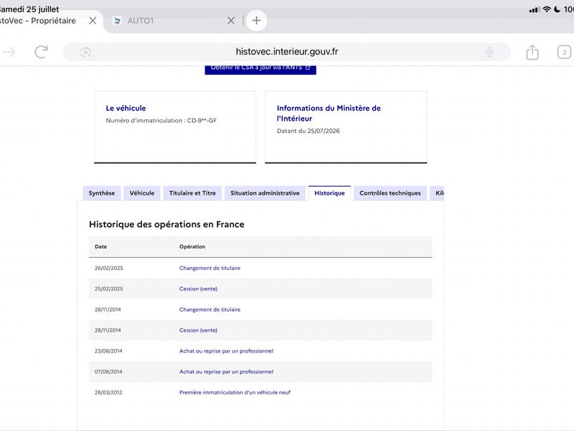Screen dimensions: 574x431
Task: Go forward with the arrow icon
Action: tap(9, 52)
